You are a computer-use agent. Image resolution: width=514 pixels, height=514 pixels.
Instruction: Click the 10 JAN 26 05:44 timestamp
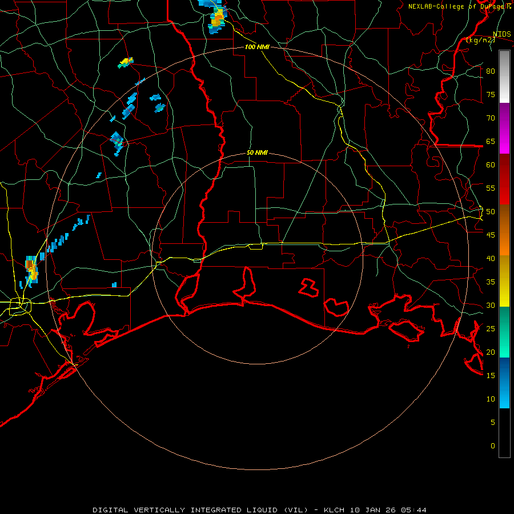coord(388,510)
